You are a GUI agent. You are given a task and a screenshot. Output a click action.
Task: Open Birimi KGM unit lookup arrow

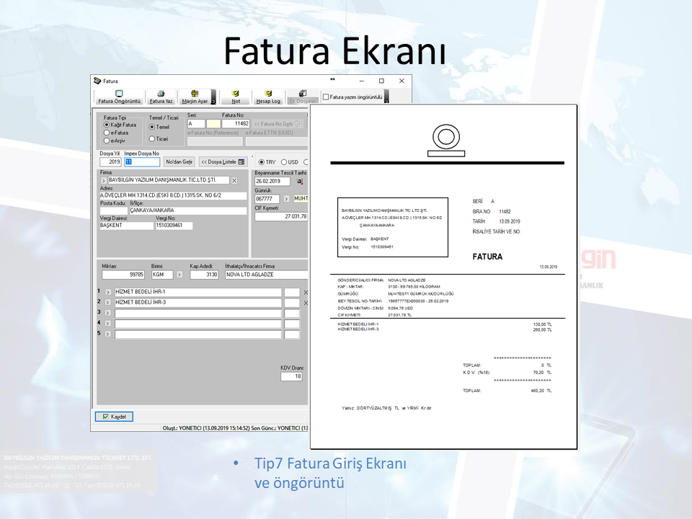click(179, 275)
